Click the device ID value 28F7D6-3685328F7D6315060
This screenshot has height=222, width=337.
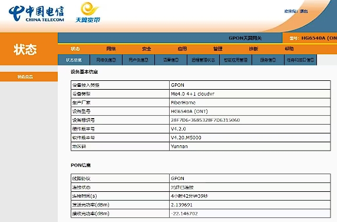pyautogui.click(x=205, y=120)
